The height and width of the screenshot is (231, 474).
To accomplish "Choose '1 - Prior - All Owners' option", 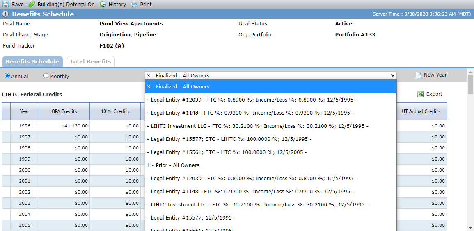I will pos(271,165).
